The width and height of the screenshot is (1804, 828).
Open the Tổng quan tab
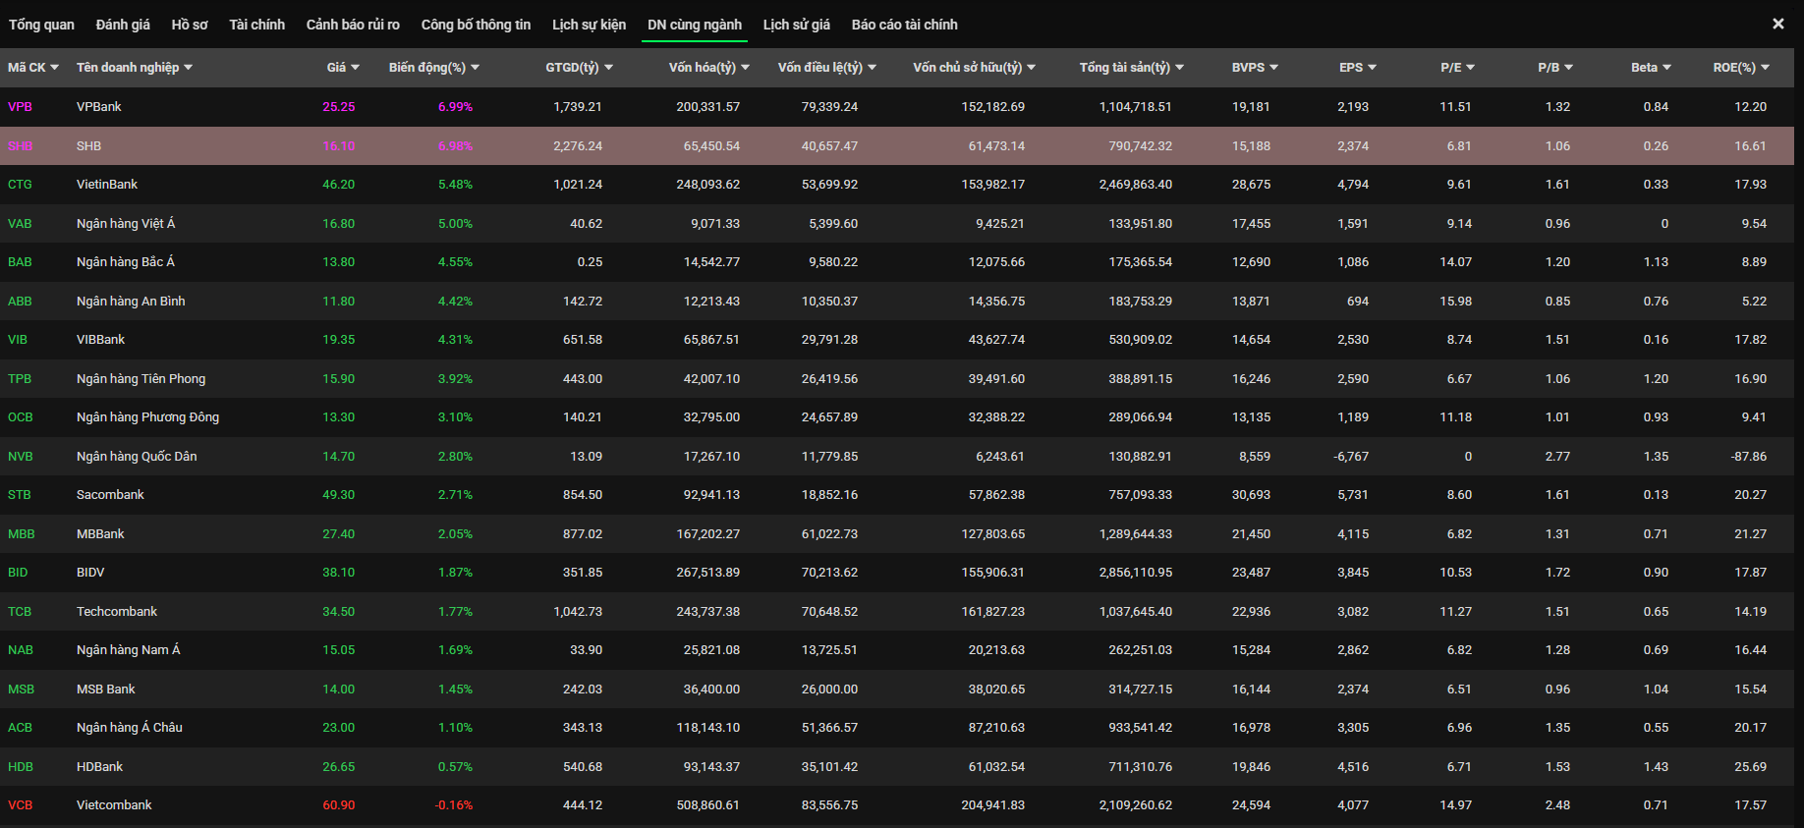(41, 25)
